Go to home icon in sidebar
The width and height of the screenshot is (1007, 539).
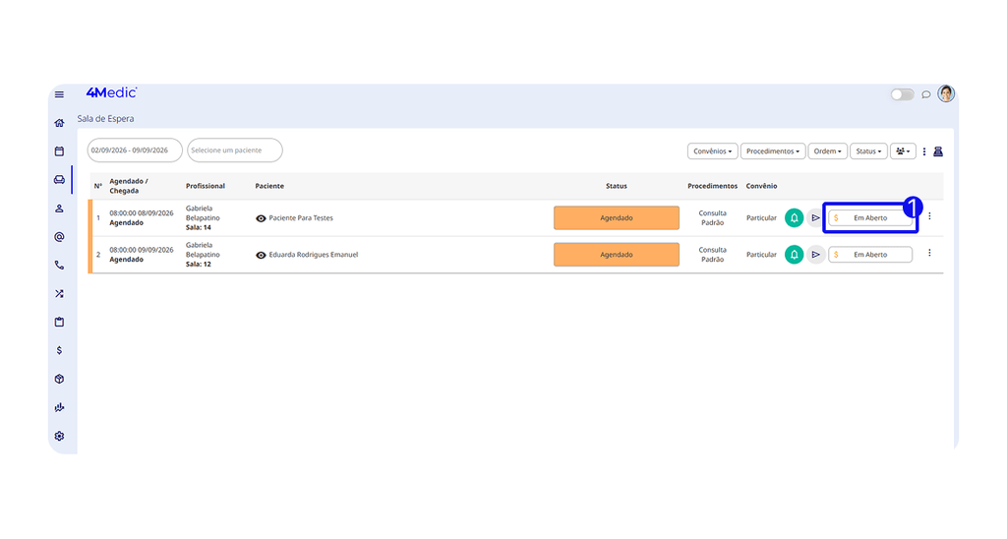[59, 123]
